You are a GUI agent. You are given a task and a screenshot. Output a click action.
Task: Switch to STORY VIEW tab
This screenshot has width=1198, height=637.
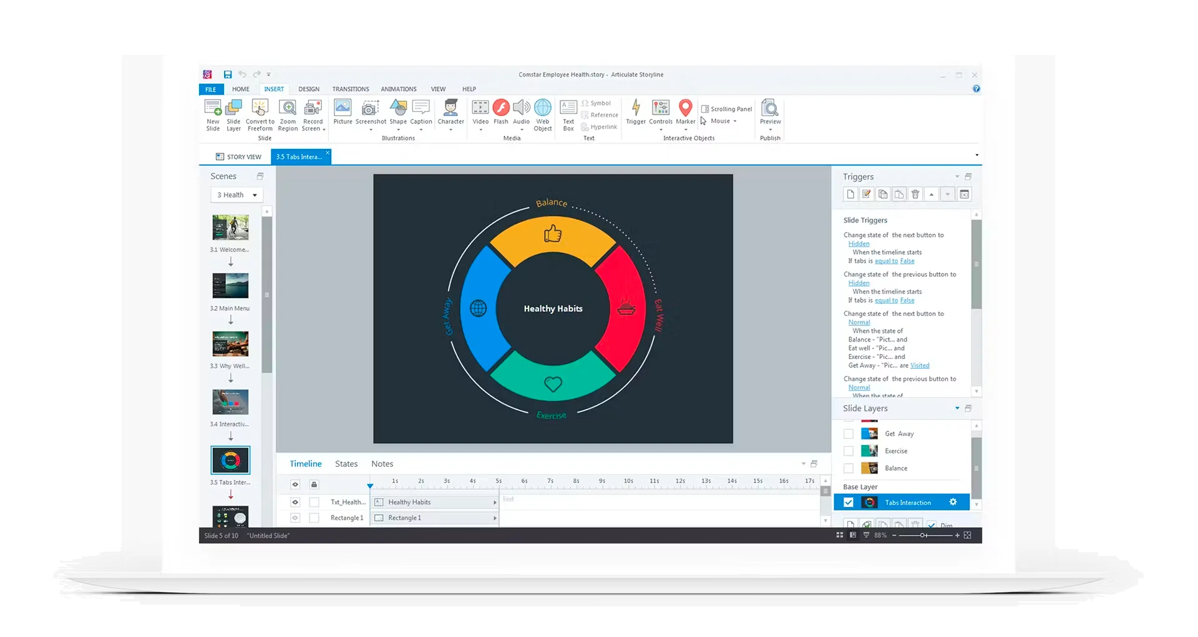tap(238, 156)
